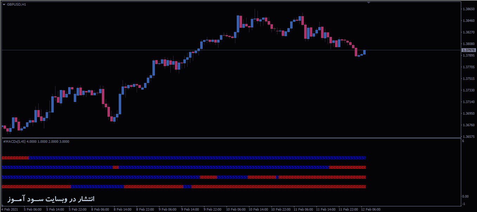Toggle the blue-red transition point in row one
The height and width of the screenshot is (212, 477).
click(29, 158)
